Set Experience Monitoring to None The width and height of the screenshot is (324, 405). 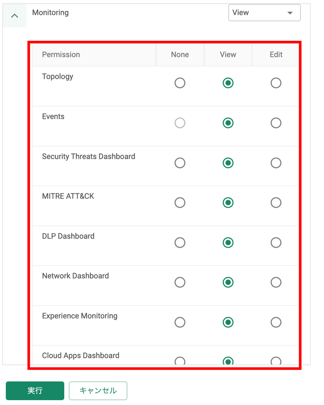pos(180,322)
